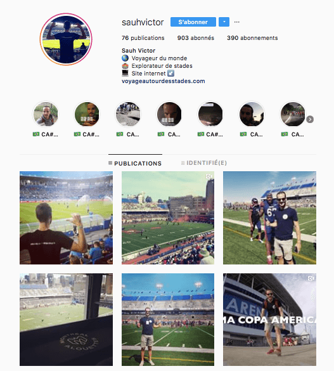
Task: Show more highlights with the right chevron
Action: [x=310, y=119]
